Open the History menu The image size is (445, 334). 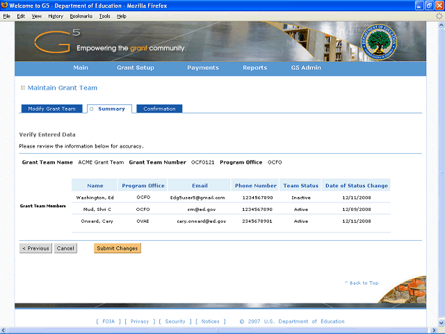(56, 16)
